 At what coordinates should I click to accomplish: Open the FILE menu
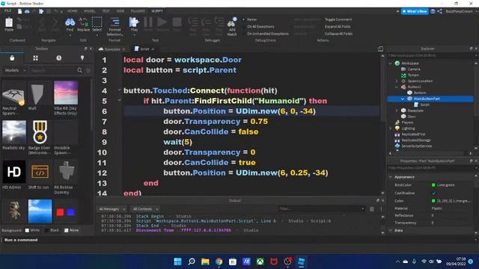coord(7,10)
